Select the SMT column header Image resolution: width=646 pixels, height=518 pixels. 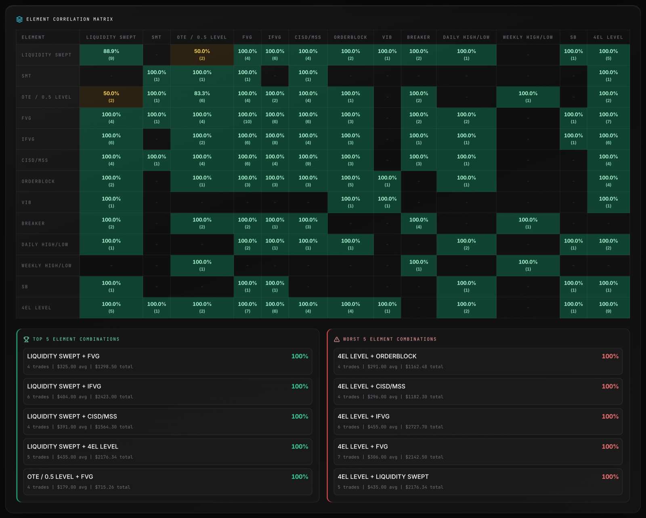(157, 37)
